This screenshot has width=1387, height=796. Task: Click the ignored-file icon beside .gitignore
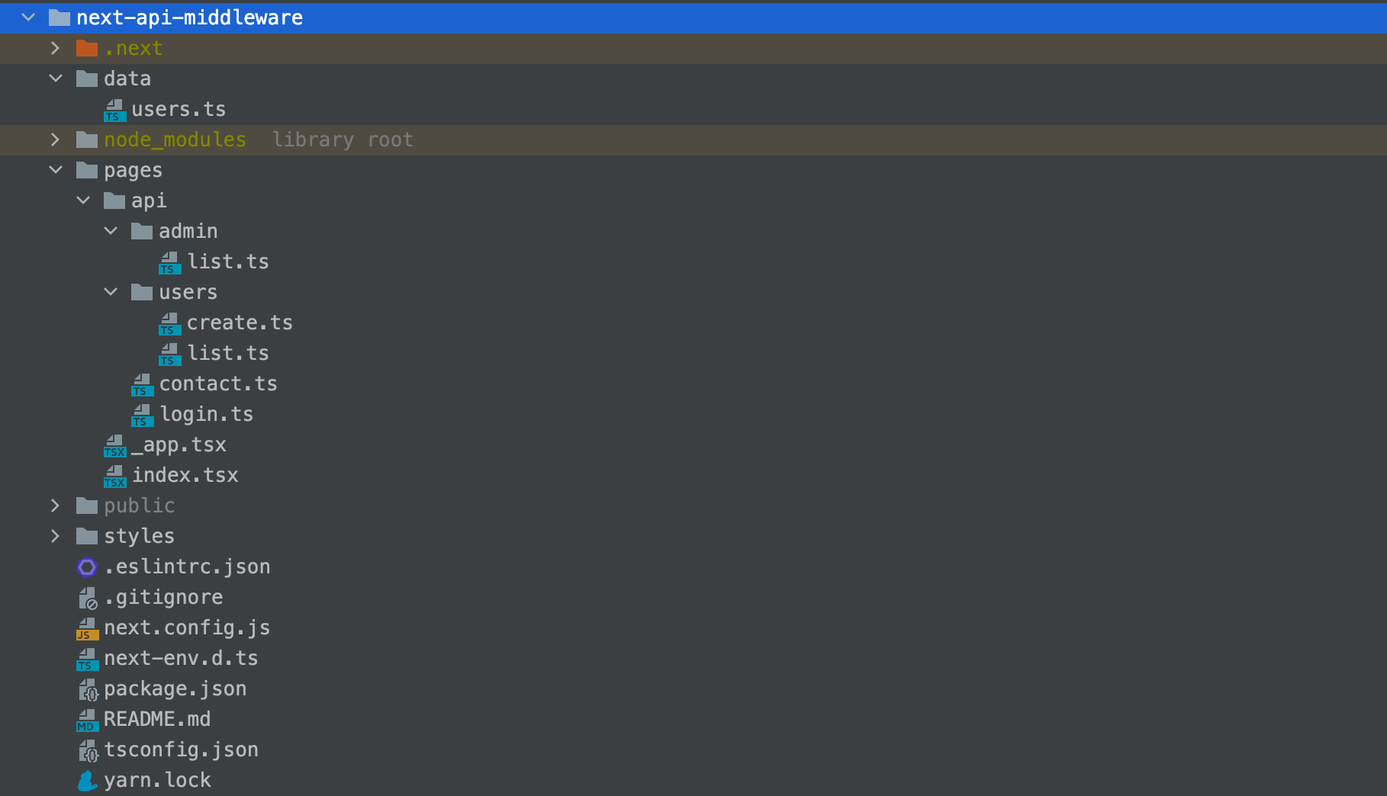point(87,598)
